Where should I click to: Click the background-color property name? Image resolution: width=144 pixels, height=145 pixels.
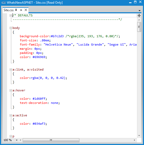34,36
